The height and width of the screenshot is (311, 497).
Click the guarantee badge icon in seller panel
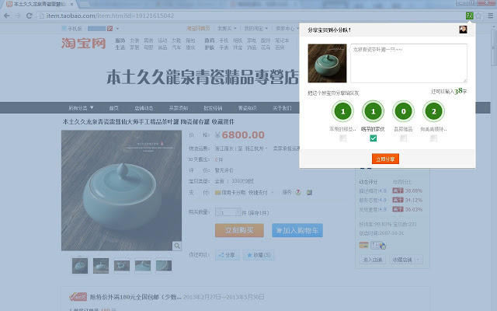coord(378,245)
